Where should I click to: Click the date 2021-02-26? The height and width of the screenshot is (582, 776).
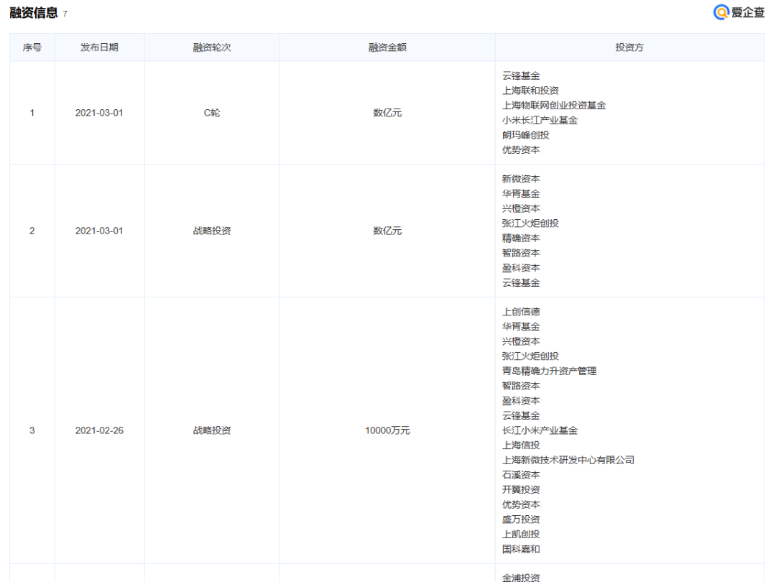[99, 430]
